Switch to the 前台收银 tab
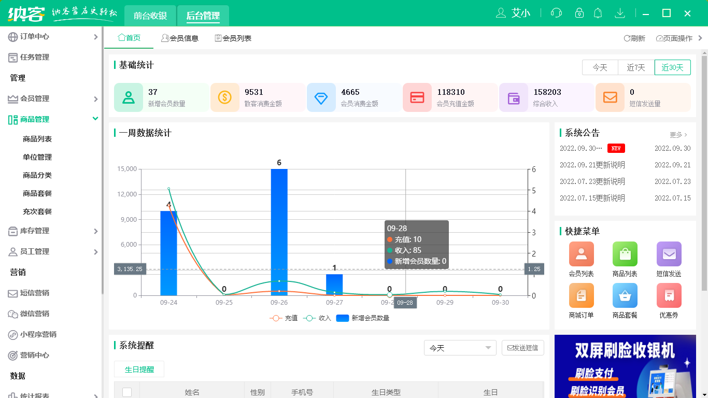 click(150, 16)
